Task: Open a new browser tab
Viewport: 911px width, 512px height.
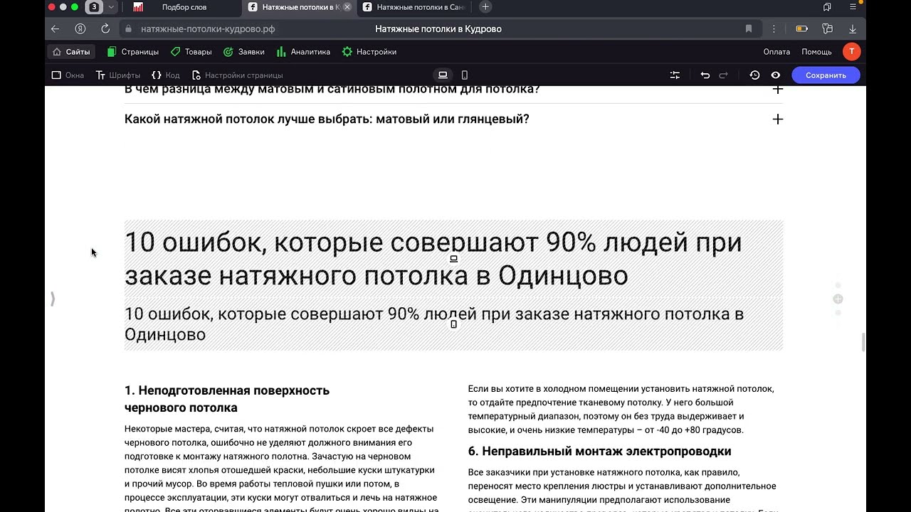Action: click(x=485, y=7)
